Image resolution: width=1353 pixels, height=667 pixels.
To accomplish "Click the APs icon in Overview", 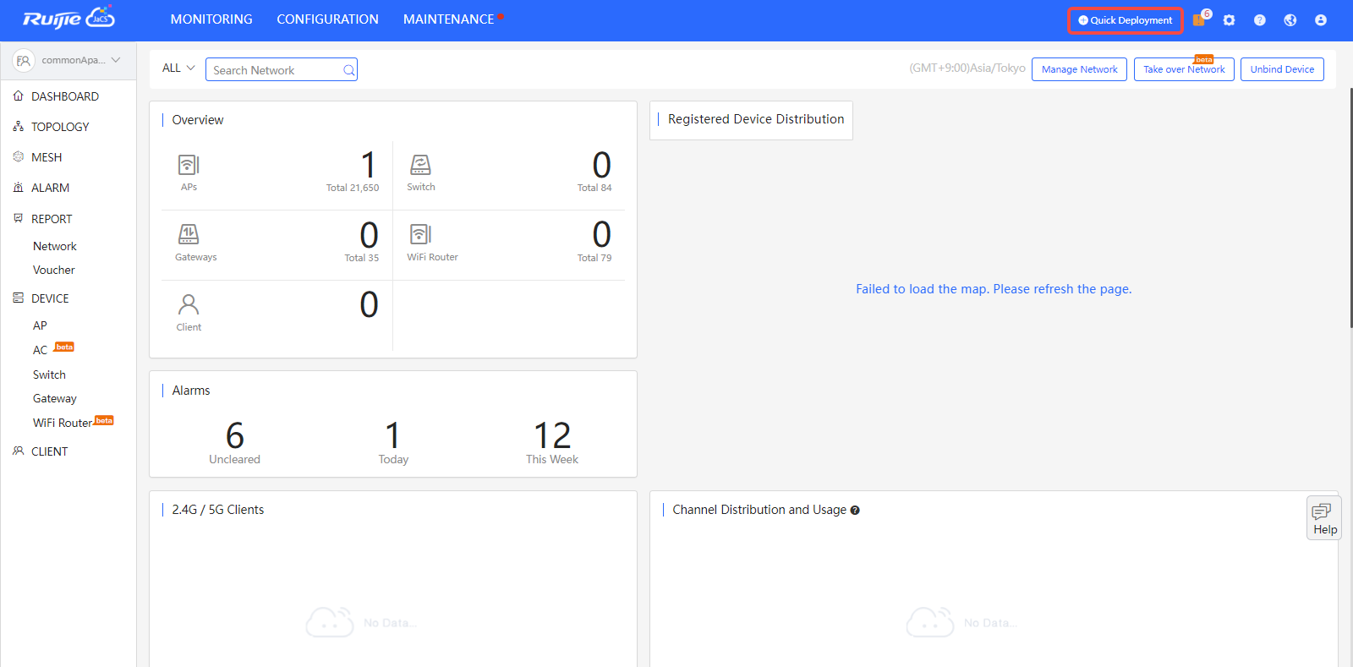I will [x=189, y=165].
